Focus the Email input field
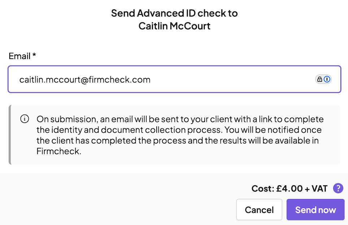Viewport: 348px width, 225px height. [x=217, y=79]
